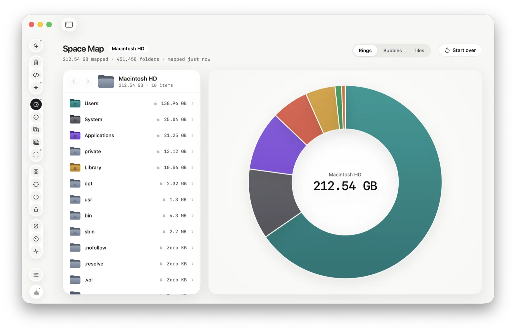The width and height of the screenshot is (516, 332).
Task: Open the clock history sidebar icon
Action: [x=36, y=117]
